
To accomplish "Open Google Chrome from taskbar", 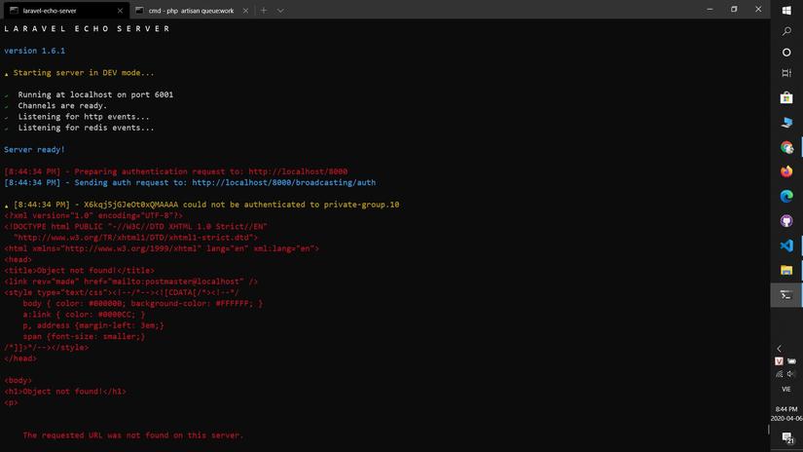I will pos(786,147).
